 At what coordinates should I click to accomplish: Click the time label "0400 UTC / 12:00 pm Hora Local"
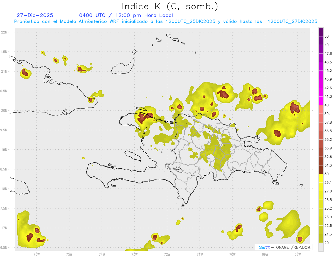pyautogui.click(x=126, y=15)
